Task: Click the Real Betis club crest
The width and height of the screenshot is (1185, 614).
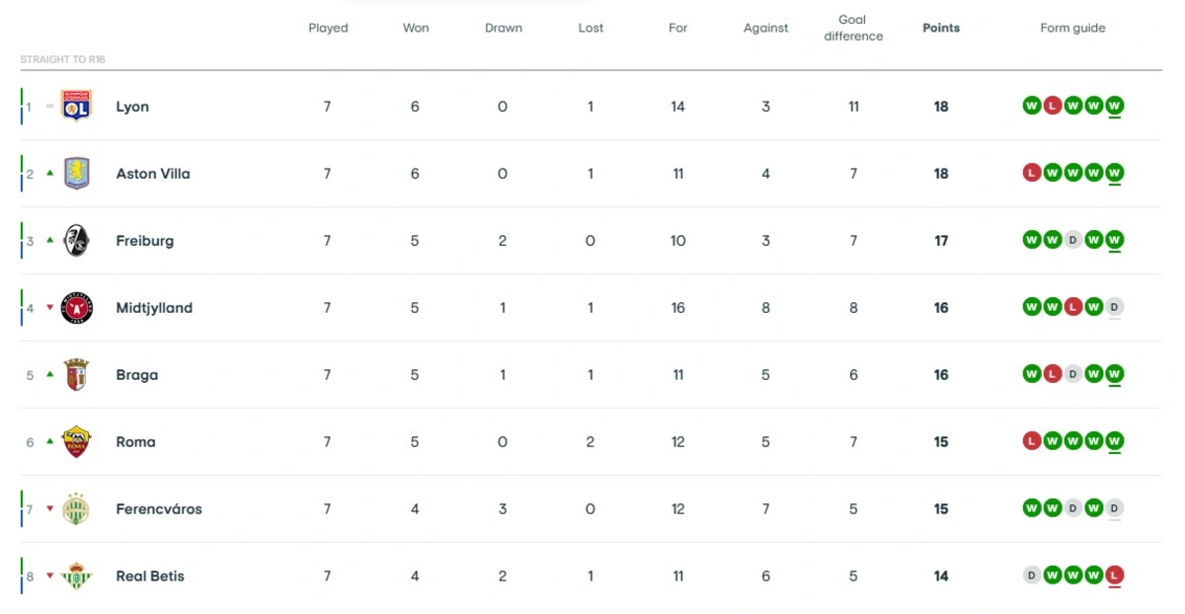Action: tap(76, 576)
